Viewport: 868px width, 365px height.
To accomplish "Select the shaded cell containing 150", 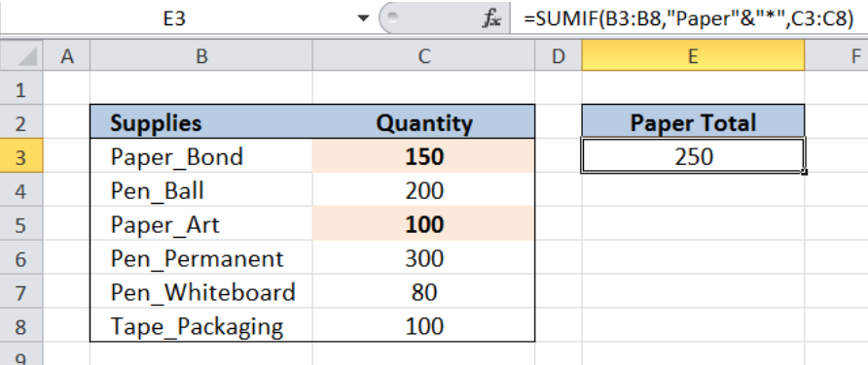I will [x=424, y=157].
